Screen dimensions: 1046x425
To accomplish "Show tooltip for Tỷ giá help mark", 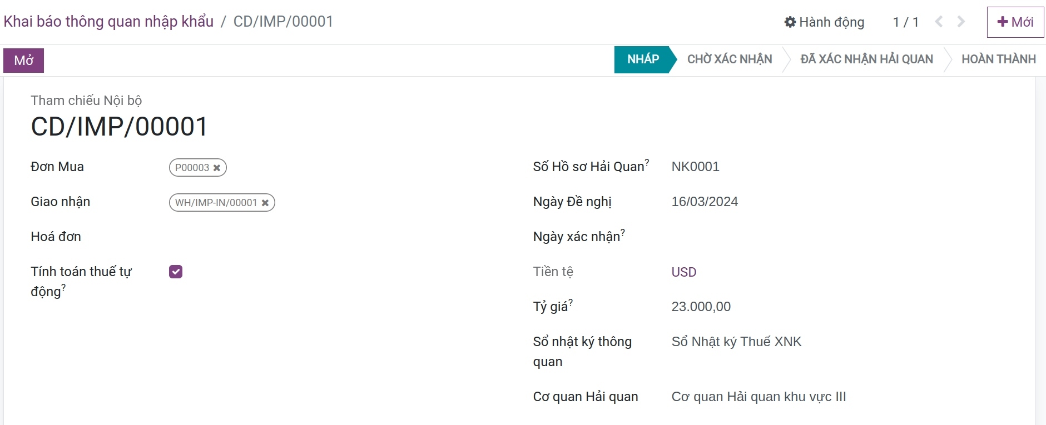I will click(x=571, y=303).
